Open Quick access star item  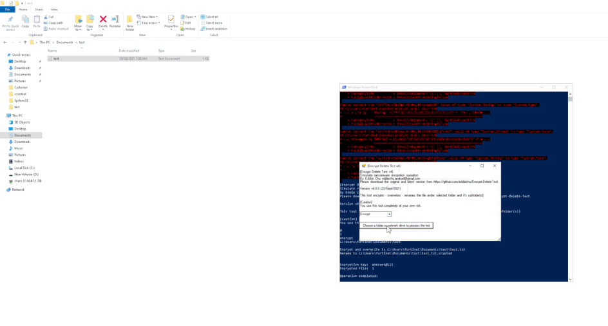pyautogui.click(x=19, y=55)
